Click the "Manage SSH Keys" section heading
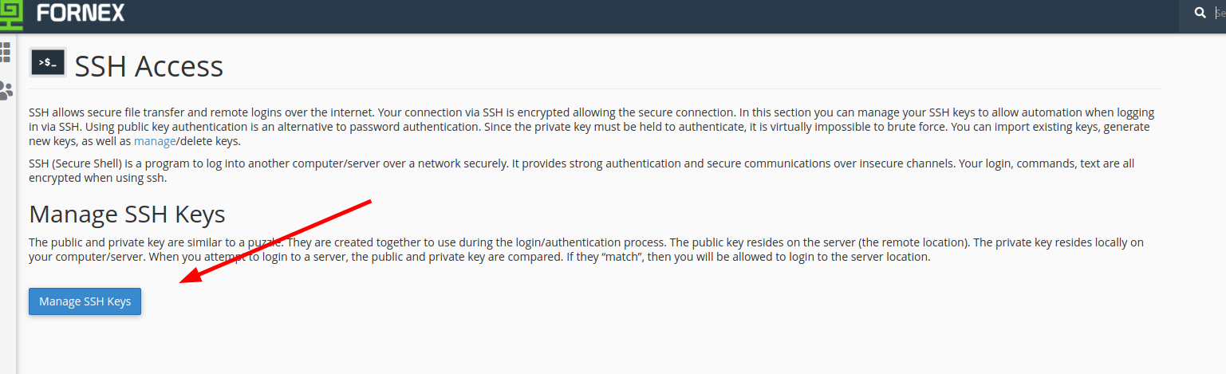Viewport: 1226px width, 374px height. click(127, 214)
